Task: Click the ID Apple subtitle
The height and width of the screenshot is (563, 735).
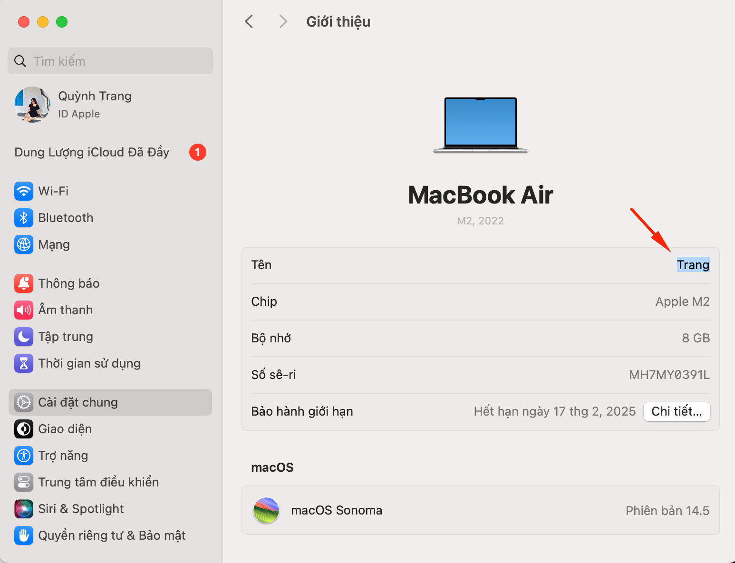Action: click(79, 114)
